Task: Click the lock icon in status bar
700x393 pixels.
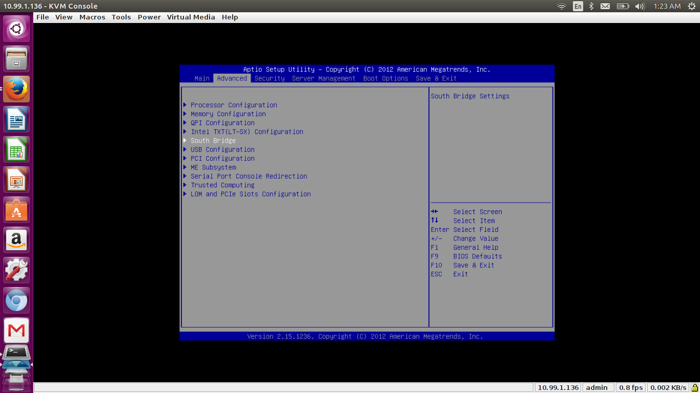Action: (x=694, y=387)
